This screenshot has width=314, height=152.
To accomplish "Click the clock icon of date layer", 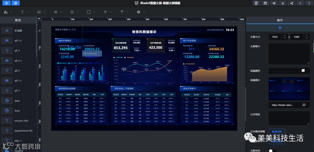I will (x=7, y=101).
